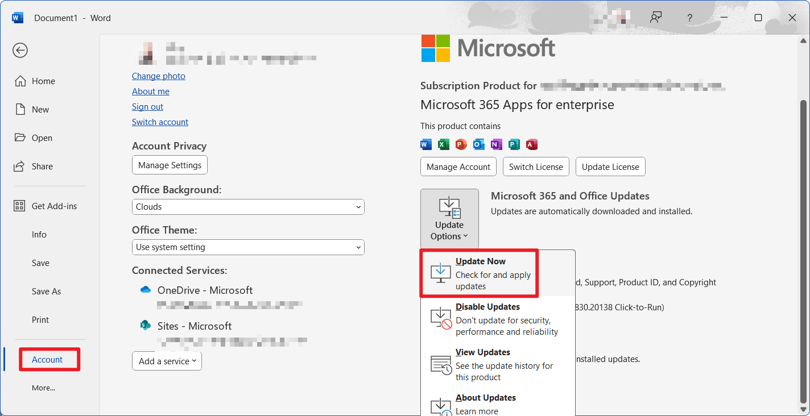Collapse the Update Options dropdown button

449,219
